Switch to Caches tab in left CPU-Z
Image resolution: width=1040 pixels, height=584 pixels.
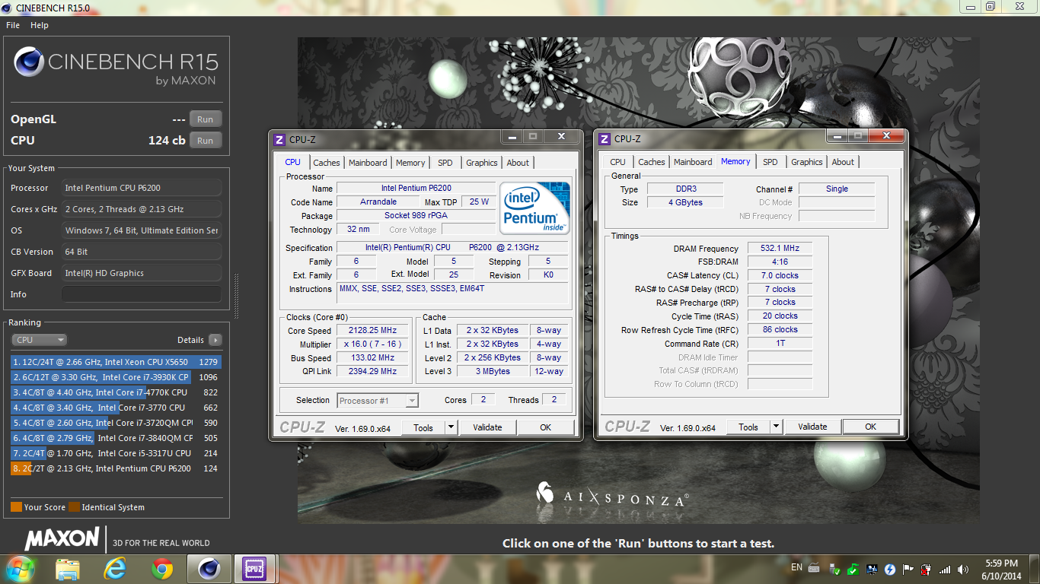327,163
